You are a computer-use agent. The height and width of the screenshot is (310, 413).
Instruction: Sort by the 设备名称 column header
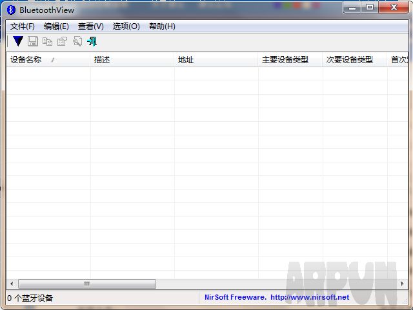tap(48, 60)
